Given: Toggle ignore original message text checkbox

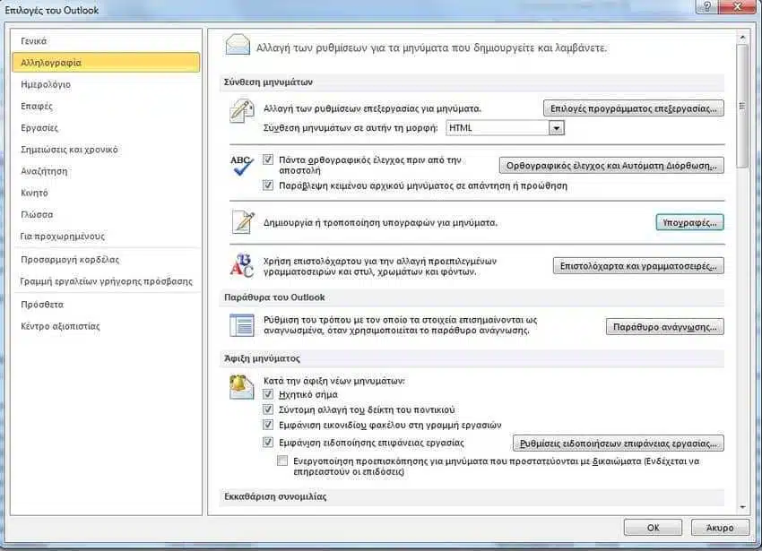Looking at the screenshot, I should (268, 185).
